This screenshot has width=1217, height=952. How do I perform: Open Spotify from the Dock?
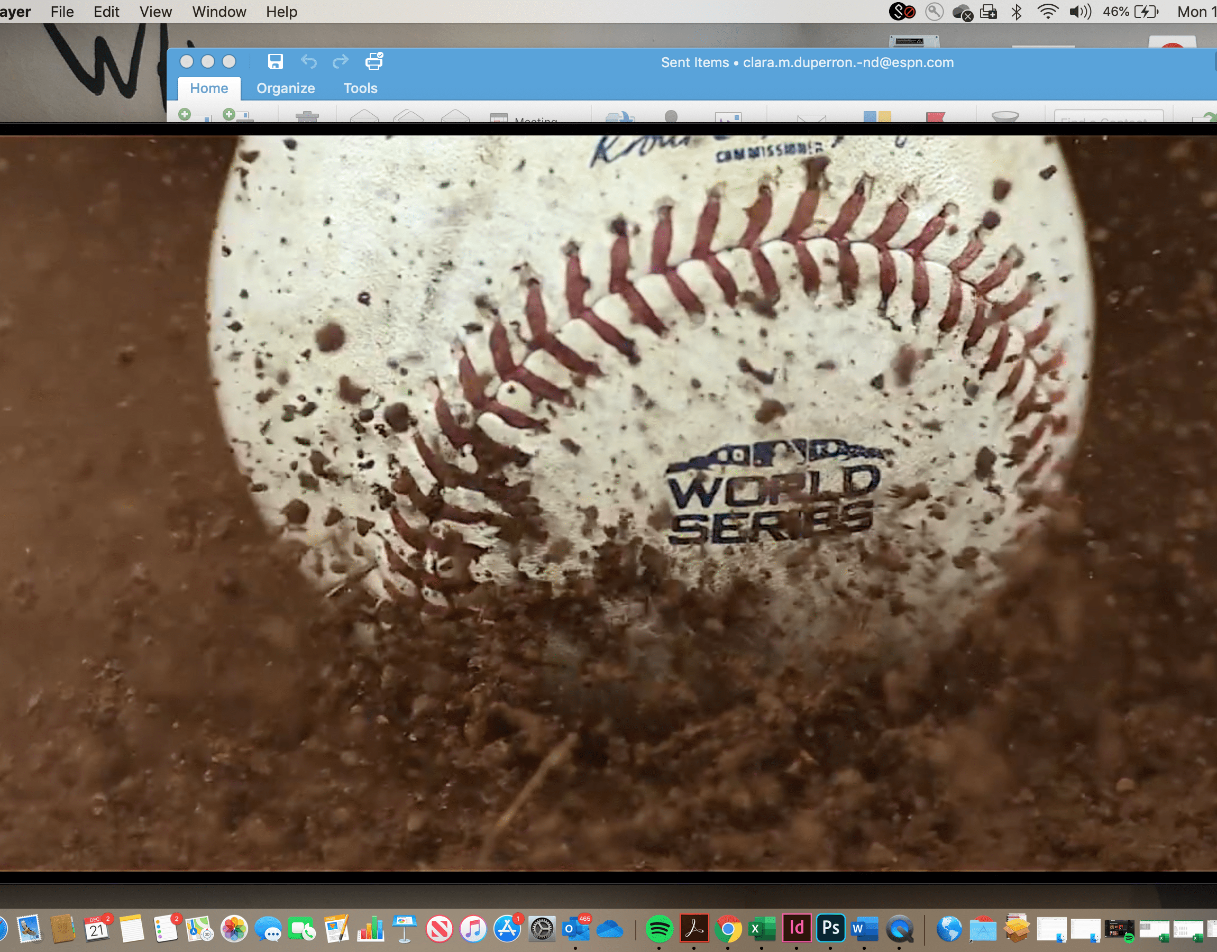(x=659, y=929)
